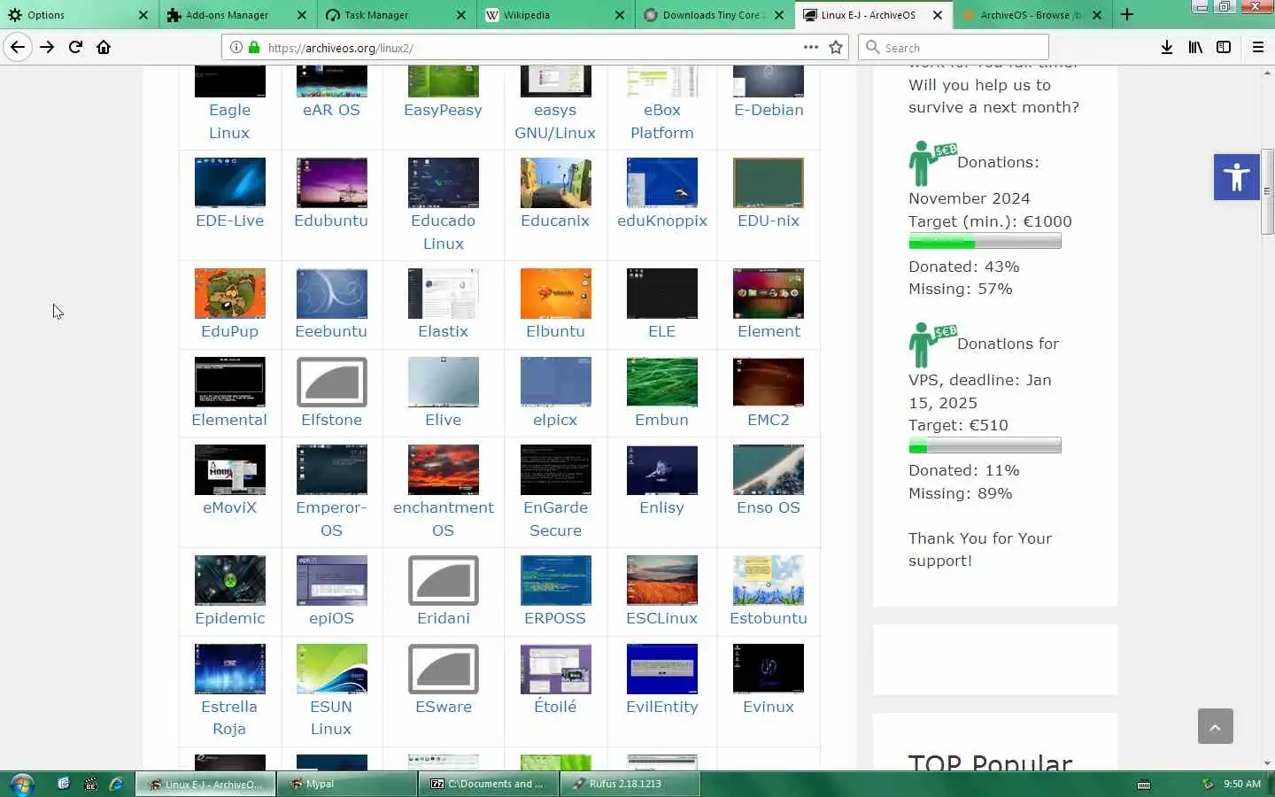Open the eMoviX link

click(x=229, y=507)
